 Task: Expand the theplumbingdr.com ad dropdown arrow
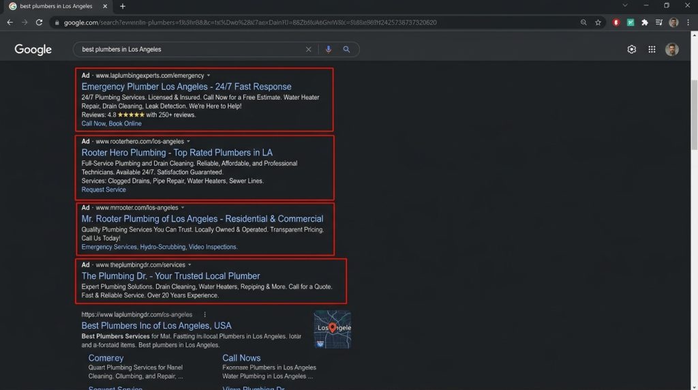[x=189, y=265]
